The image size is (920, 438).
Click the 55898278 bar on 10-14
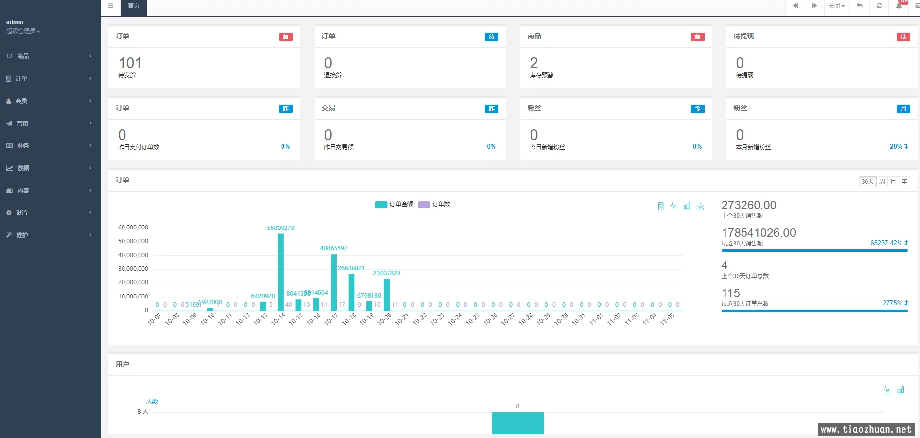(281, 272)
